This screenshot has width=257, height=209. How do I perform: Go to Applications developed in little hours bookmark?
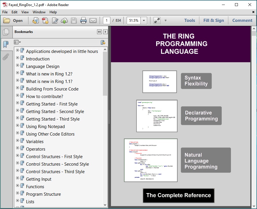[x=62, y=51]
